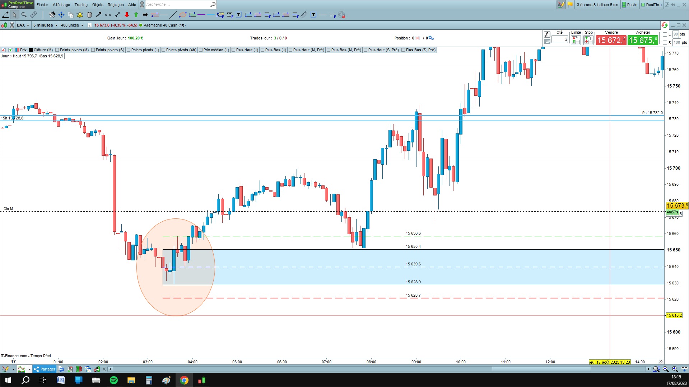Click the Qté quantity input field

tap(560, 39)
